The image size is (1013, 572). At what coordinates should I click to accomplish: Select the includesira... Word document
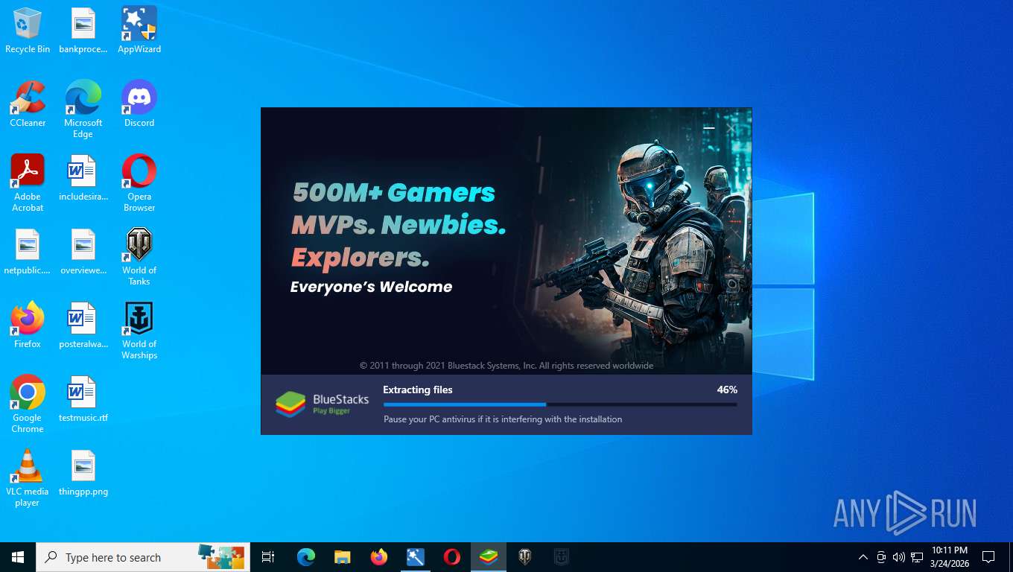click(x=83, y=178)
